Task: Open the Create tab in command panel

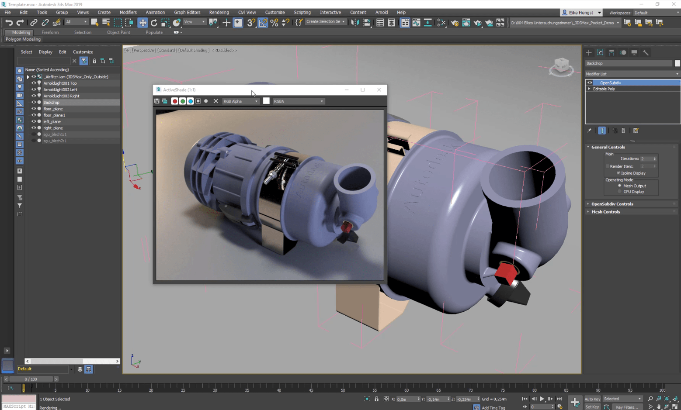Action: [x=589, y=52]
